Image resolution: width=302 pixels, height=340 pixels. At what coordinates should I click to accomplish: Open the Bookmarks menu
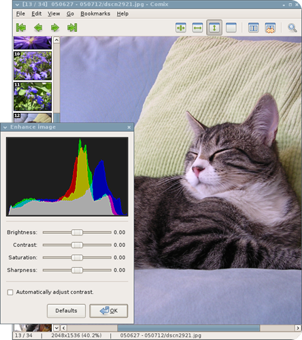coord(95,14)
